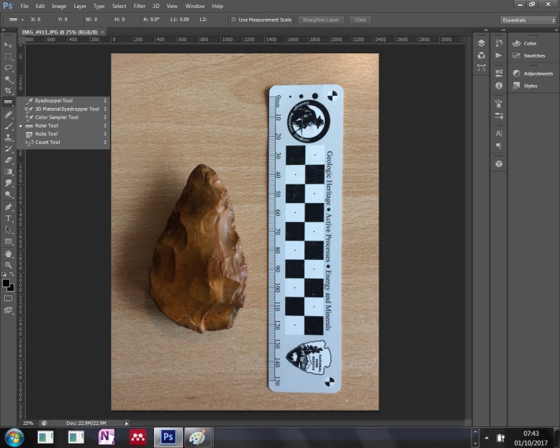
Task: Select the IMG_4911.JPG document tab
Action: point(60,32)
